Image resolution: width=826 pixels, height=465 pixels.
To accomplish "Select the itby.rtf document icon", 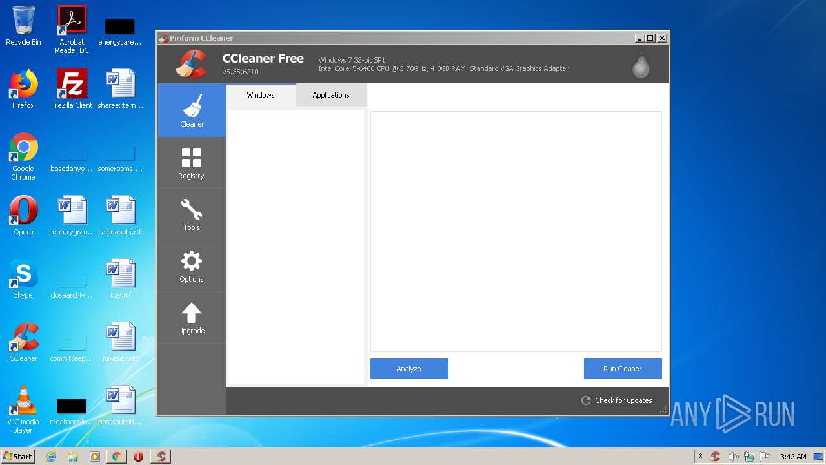I will (x=120, y=279).
